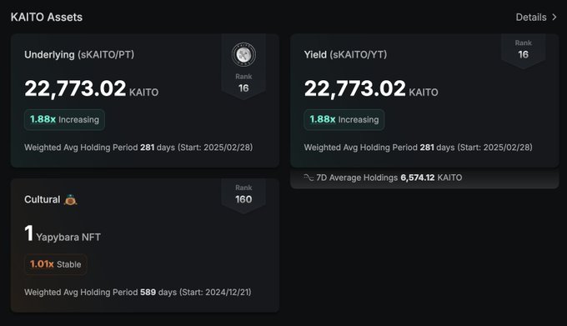The width and height of the screenshot is (567, 326).
Task: Click the 1 Yapybara NFT value
Action: pos(63,233)
